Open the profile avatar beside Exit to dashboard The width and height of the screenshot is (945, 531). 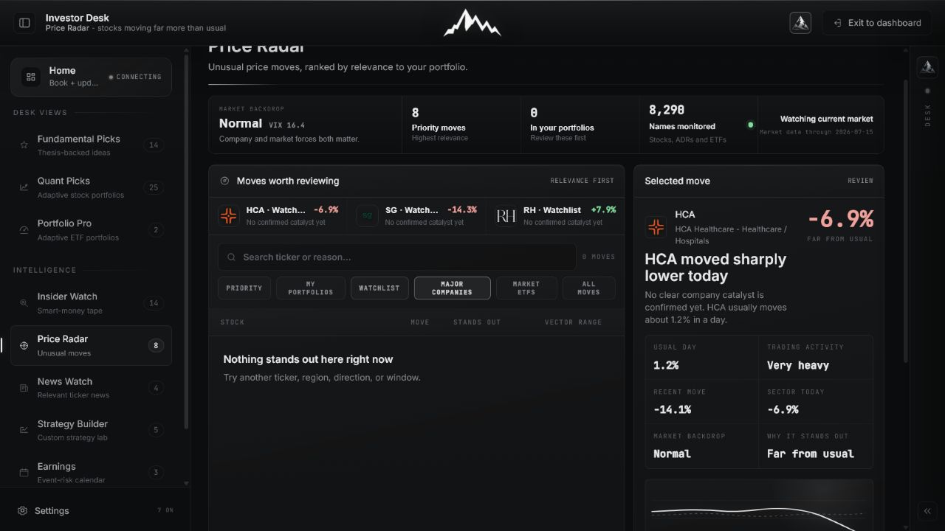[x=800, y=23]
